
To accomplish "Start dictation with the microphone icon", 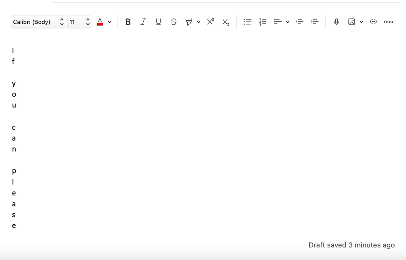I will tap(336, 22).
